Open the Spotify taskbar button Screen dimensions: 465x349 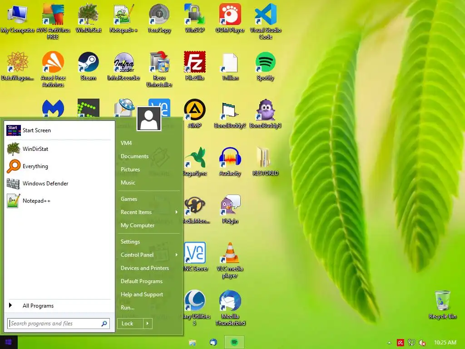234,343
